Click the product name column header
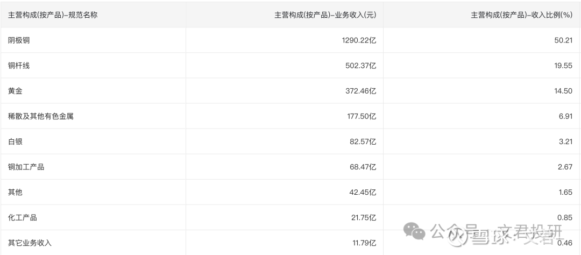 [x=53, y=15]
